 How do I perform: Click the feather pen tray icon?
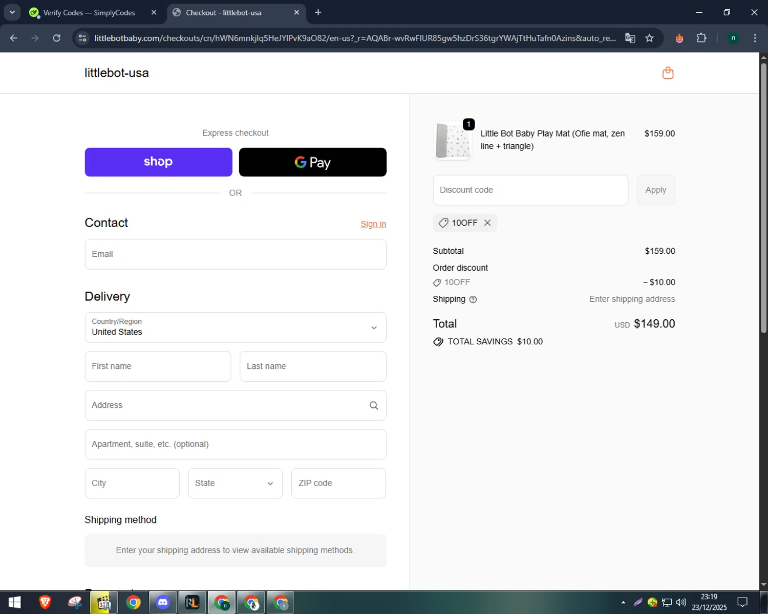point(638,602)
